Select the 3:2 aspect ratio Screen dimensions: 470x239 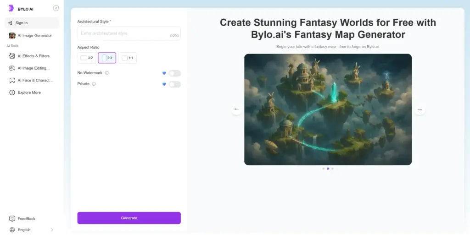click(x=87, y=58)
